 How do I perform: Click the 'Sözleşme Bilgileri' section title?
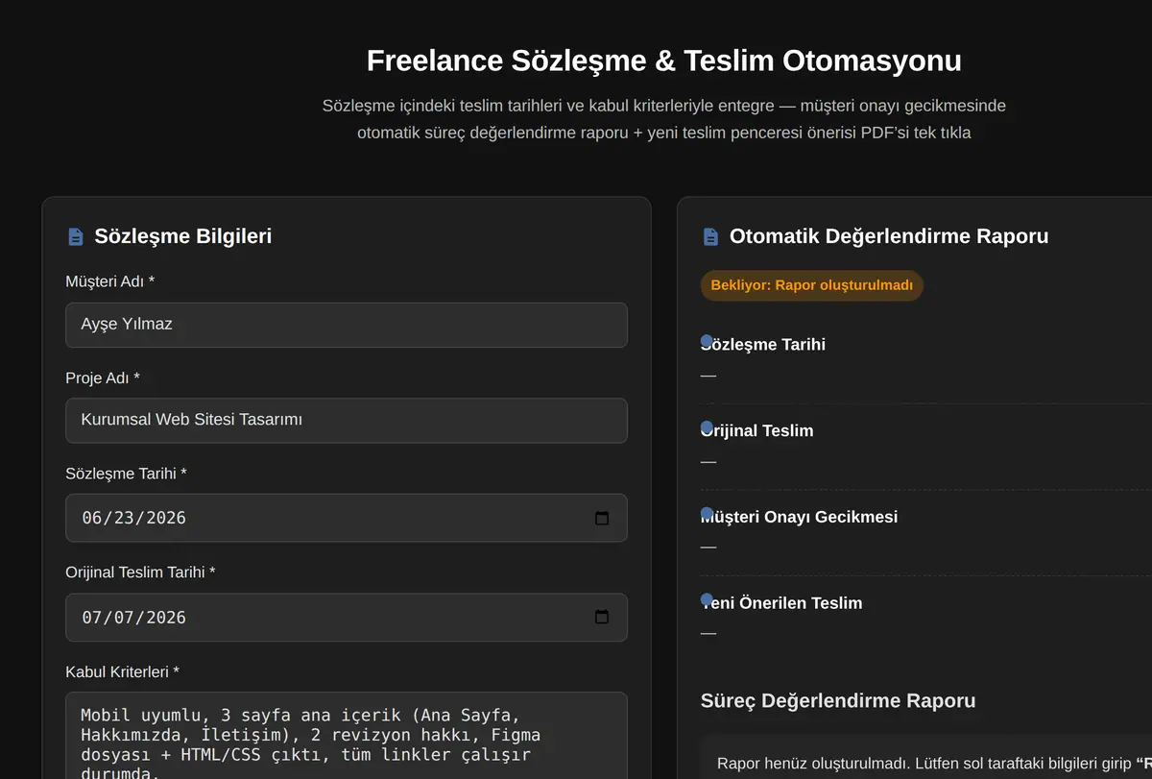pos(183,236)
